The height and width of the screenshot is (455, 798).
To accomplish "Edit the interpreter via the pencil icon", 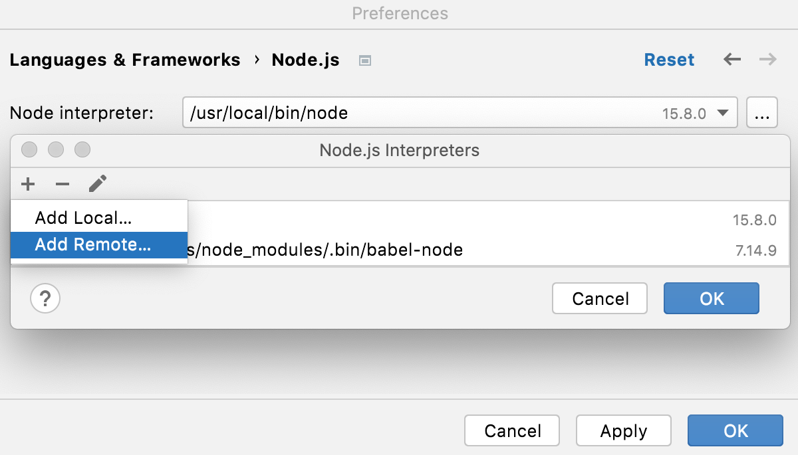I will (97, 184).
